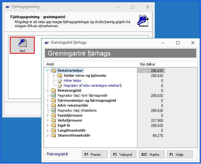This screenshot has height=164, width=201.
Task: Click chart icon for Hagnaður fyrir fjármagnsliði
Action: point(53,95)
